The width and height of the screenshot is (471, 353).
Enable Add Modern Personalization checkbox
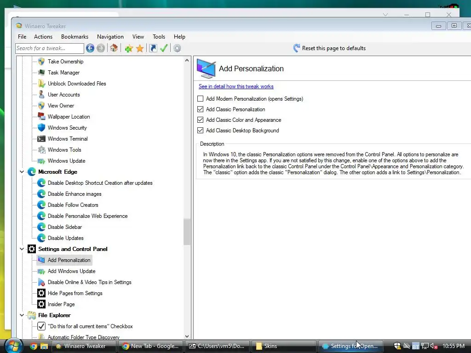click(x=201, y=98)
